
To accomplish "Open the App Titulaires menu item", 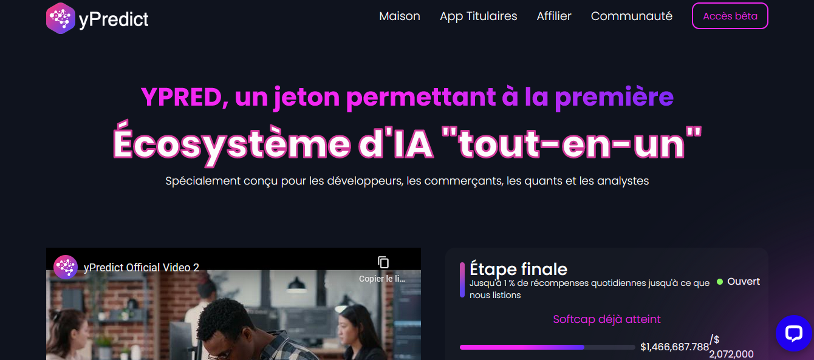I will coord(479,16).
